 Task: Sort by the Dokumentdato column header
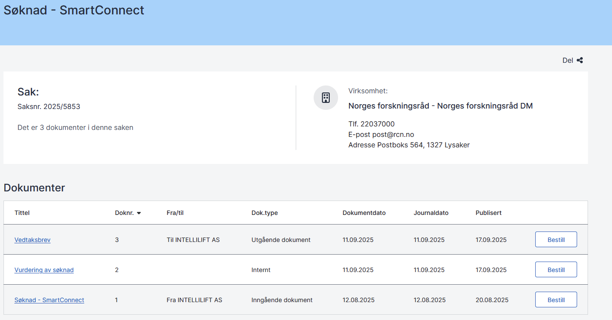pyautogui.click(x=364, y=213)
